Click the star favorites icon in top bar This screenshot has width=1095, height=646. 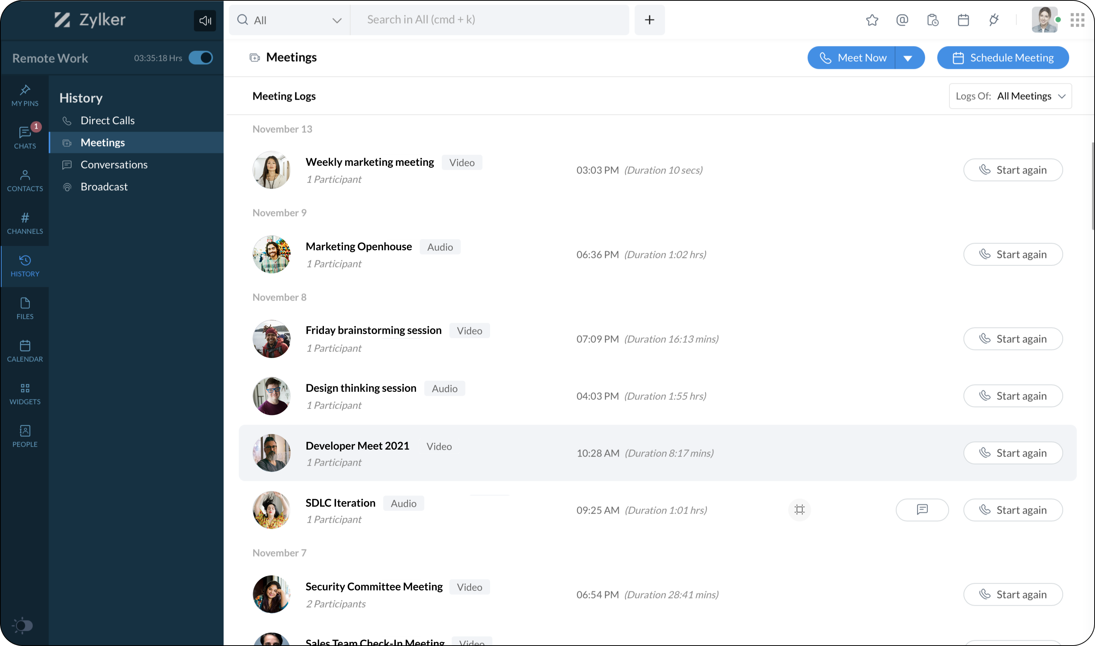(872, 20)
